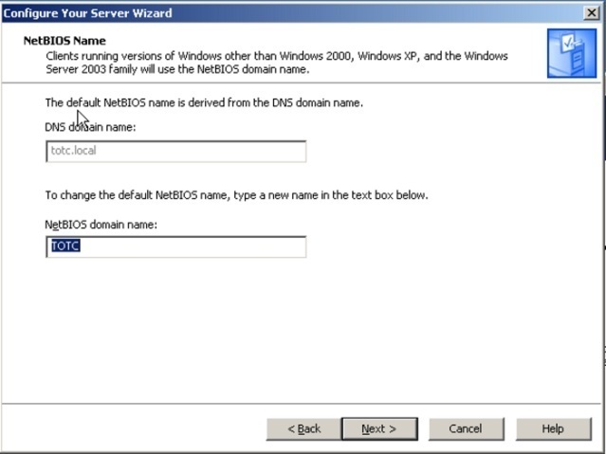606x454 pixels.
Task: Click the totc.local disabled text
Action: [x=73, y=151]
